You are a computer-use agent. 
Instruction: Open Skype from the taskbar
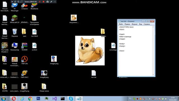[x=71, y=98]
